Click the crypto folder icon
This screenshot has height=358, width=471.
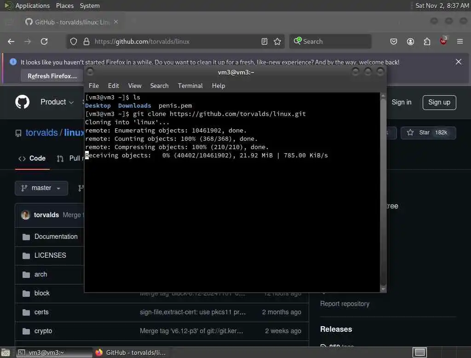(26, 331)
